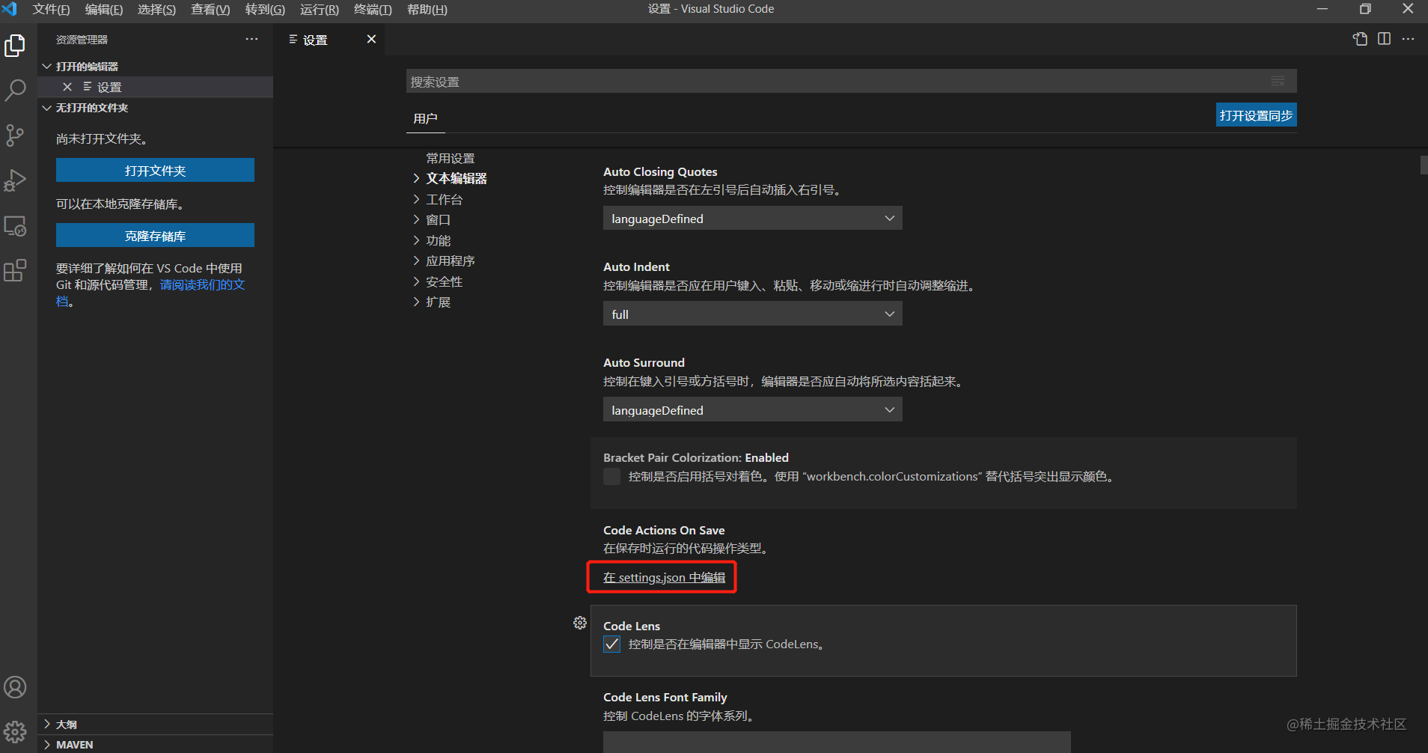Expand the 窗口 settings category
The width and height of the screenshot is (1428, 753).
(417, 219)
